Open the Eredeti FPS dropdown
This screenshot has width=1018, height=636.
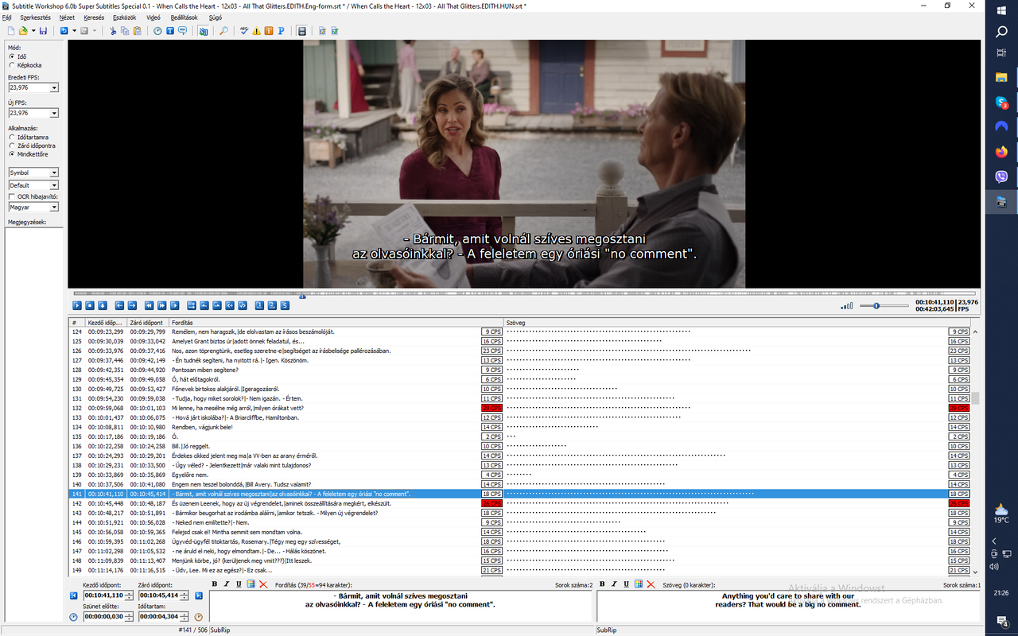pyautogui.click(x=54, y=87)
